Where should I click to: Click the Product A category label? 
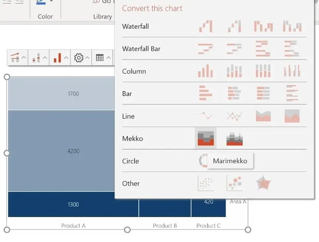click(x=73, y=226)
